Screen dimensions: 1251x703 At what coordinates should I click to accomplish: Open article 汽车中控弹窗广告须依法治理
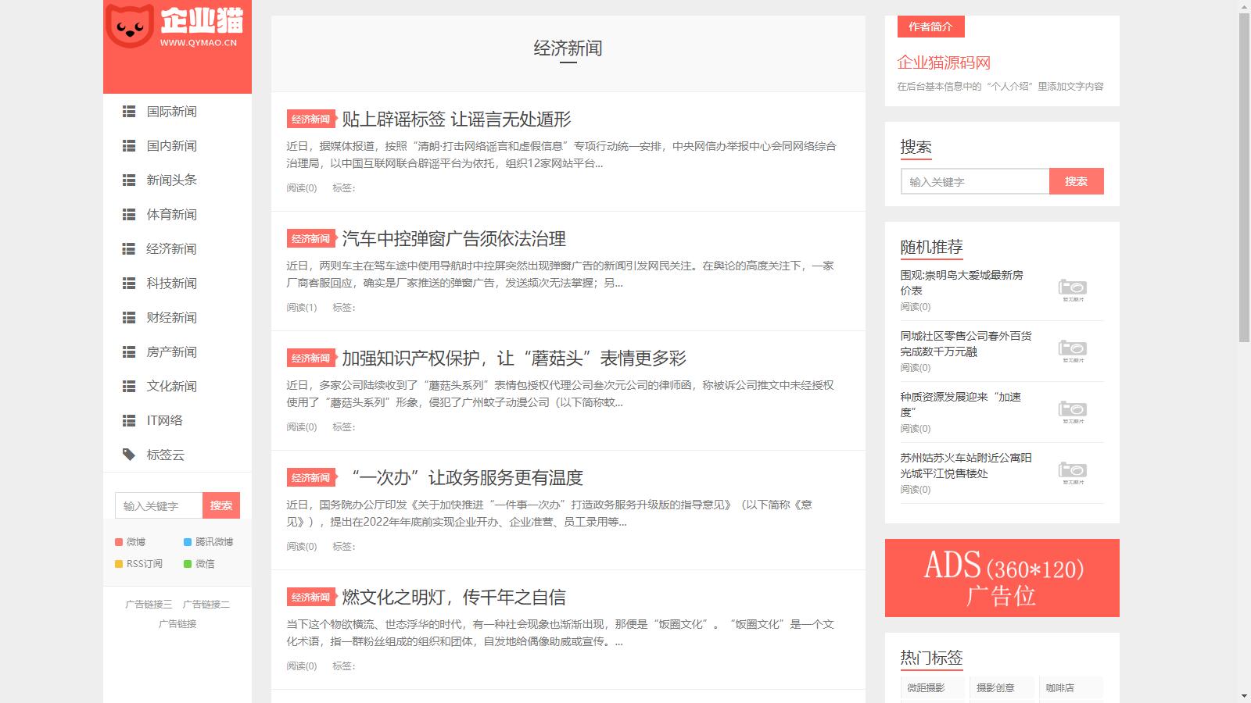coord(453,239)
